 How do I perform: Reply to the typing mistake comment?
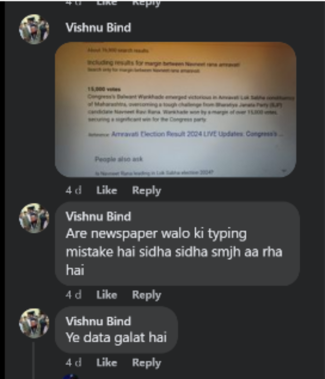tap(146, 295)
